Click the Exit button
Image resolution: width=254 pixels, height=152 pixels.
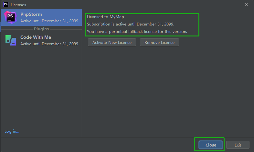[x=238, y=145]
